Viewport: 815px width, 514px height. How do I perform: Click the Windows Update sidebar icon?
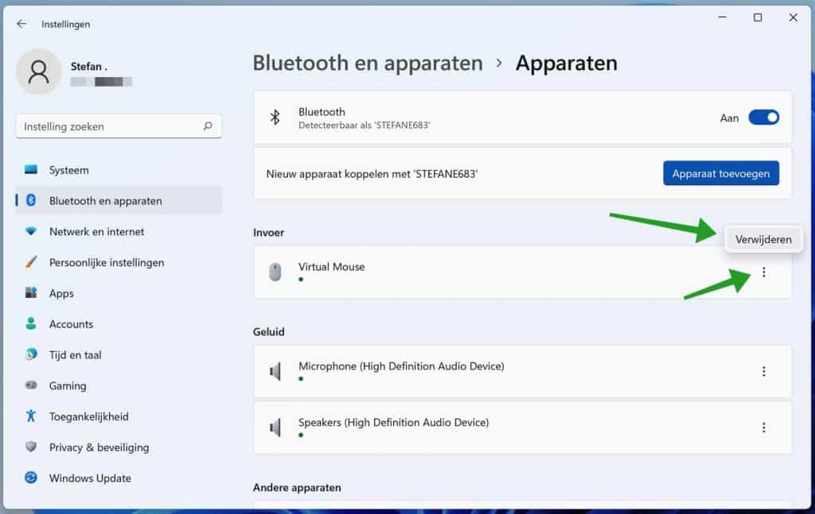pos(31,477)
